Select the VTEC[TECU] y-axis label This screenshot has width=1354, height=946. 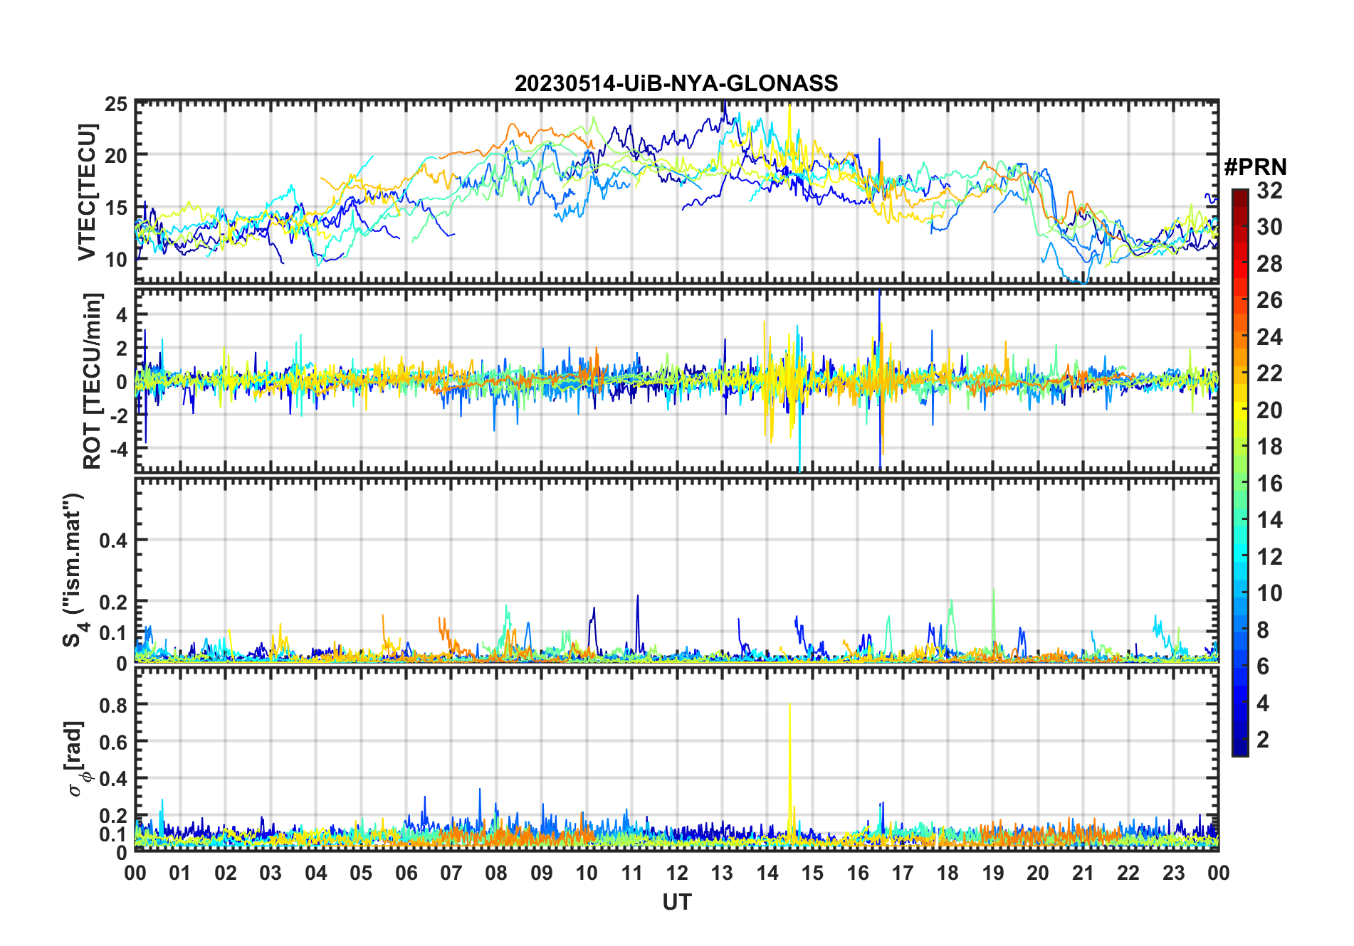(x=87, y=193)
